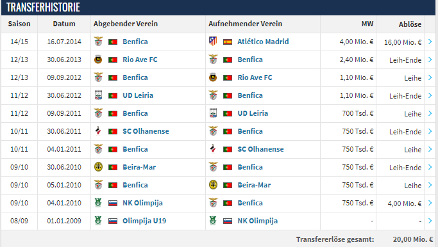This screenshot has width=438, height=247.
Task: Open the Olimpija U19 club link
Action: tap(144, 221)
